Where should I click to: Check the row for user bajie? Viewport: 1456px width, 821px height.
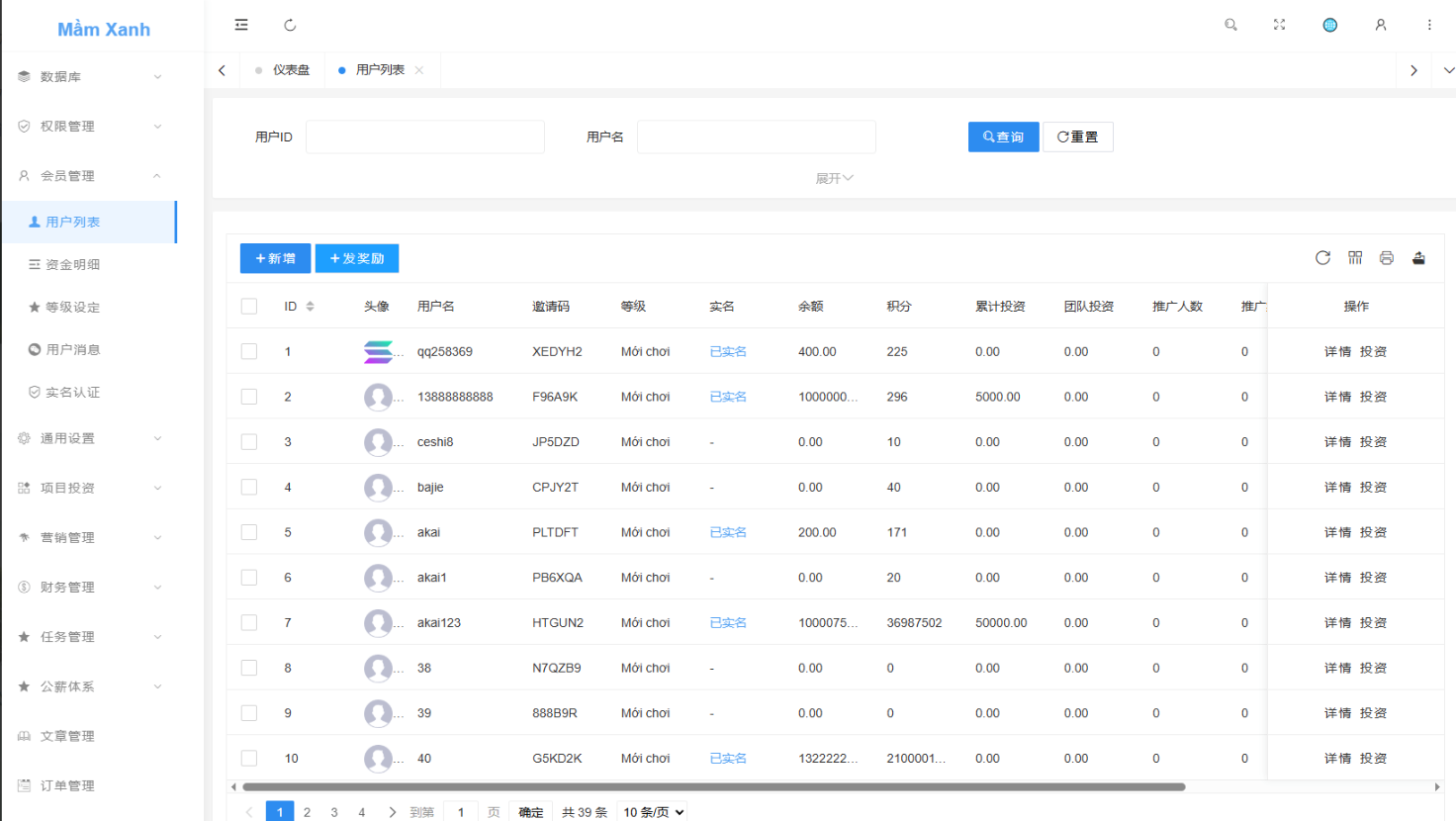pyautogui.click(x=249, y=487)
